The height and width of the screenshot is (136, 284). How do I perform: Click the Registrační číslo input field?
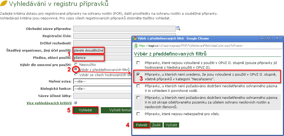[124, 36]
